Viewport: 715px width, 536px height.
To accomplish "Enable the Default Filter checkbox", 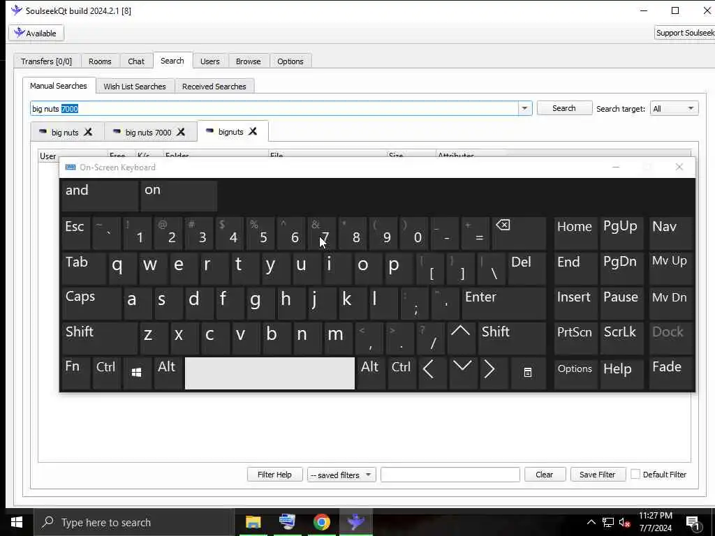I will tap(635, 475).
